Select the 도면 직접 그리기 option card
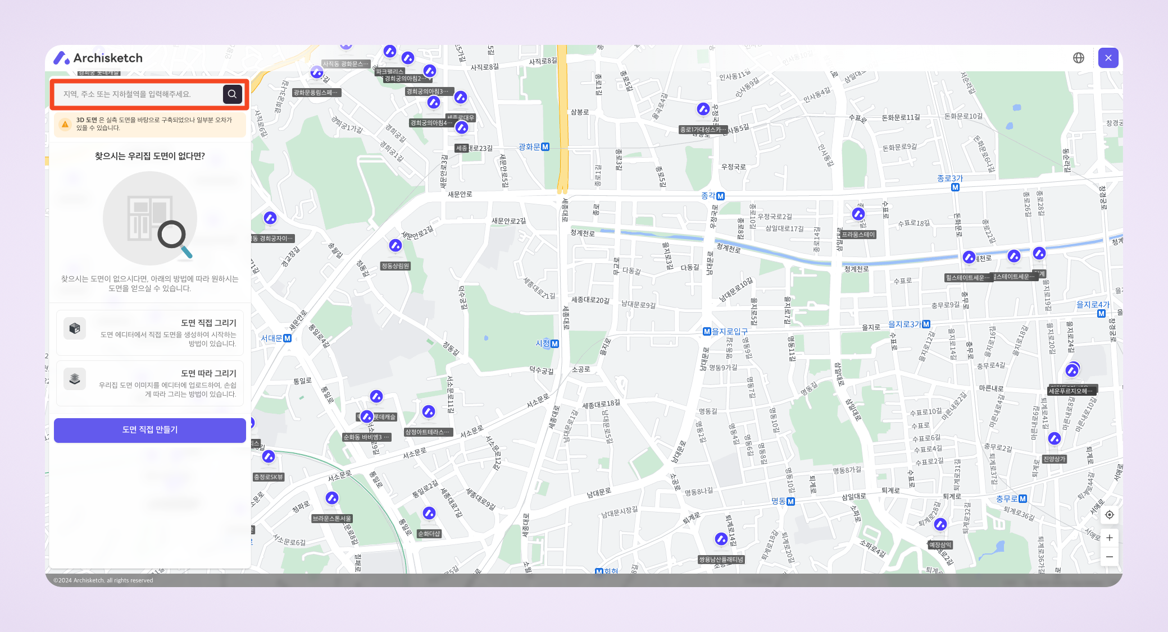Screen dimensions: 1168x632 [x=149, y=332]
